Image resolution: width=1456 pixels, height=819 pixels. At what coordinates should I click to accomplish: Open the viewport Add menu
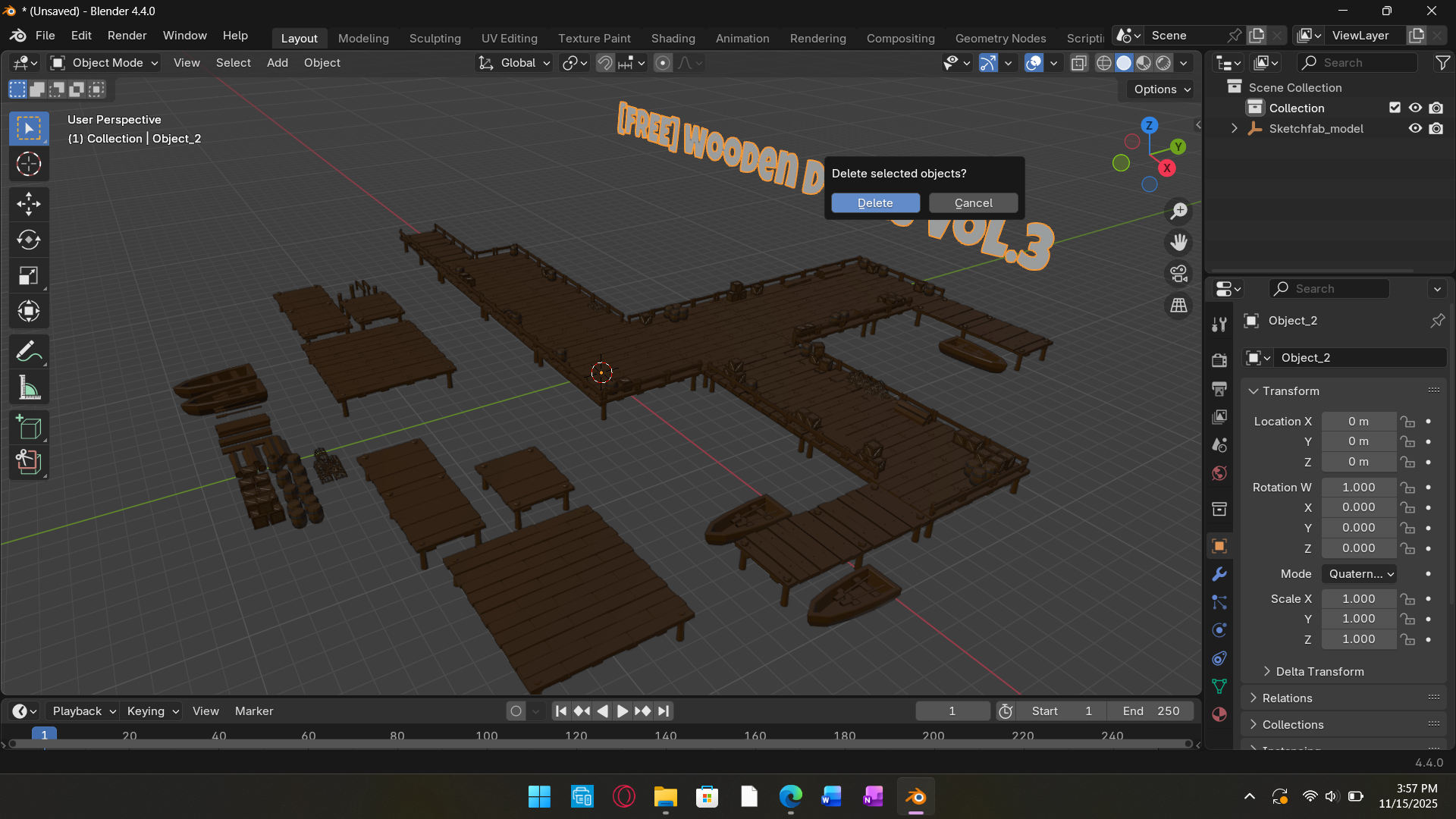[x=277, y=63]
